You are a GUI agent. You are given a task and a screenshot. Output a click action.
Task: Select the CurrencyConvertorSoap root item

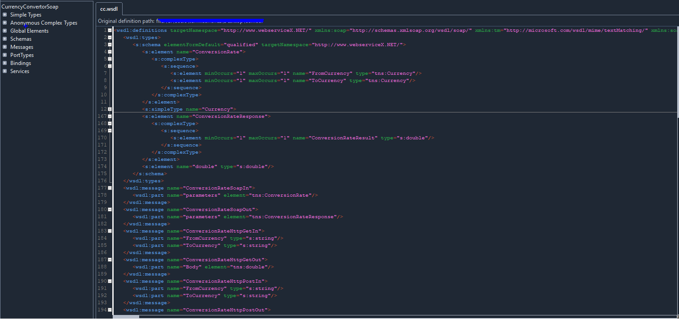30,7
